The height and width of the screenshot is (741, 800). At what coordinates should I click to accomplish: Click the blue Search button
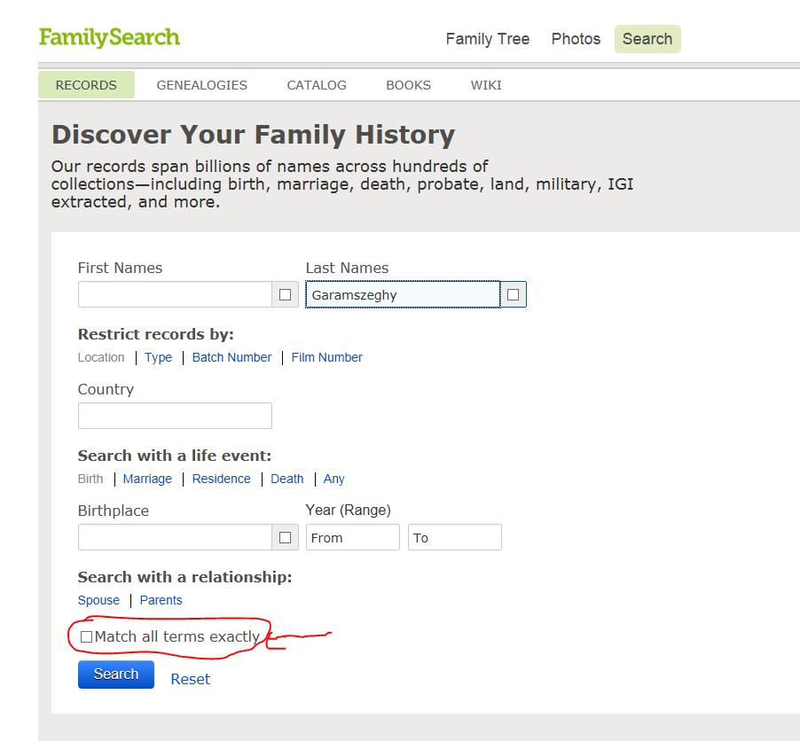click(116, 675)
